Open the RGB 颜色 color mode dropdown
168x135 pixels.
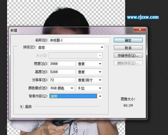pos(62,88)
